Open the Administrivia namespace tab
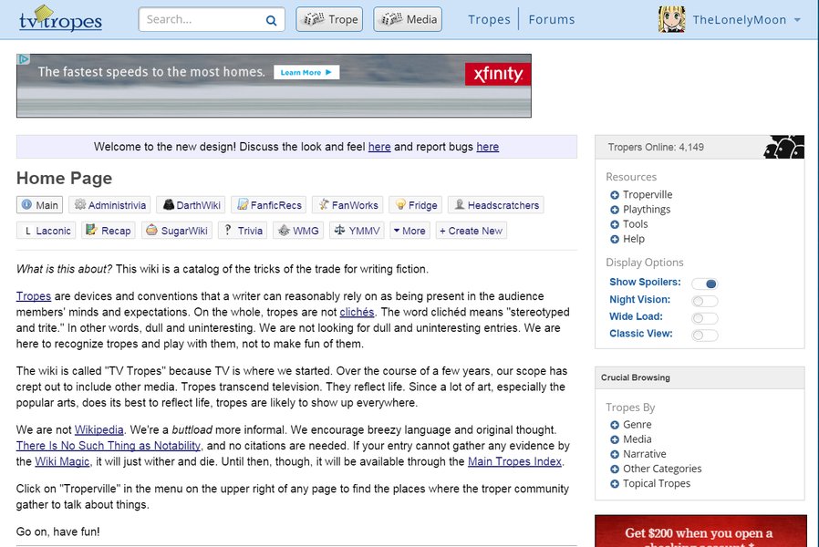The height and width of the screenshot is (547, 819). coord(110,205)
